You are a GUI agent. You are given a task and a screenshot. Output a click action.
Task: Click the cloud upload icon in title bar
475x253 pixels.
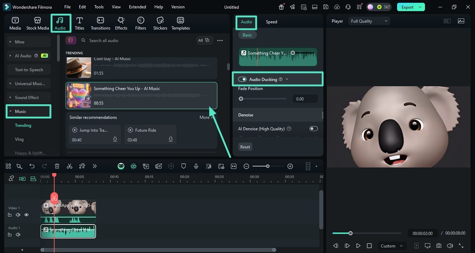337,7
